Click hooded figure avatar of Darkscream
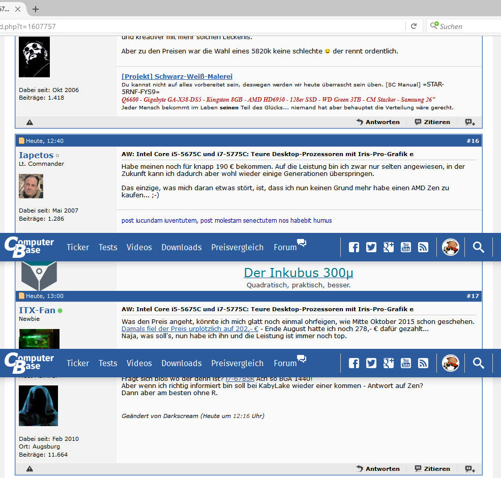The height and width of the screenshot is (478, 501). point(38,406)
